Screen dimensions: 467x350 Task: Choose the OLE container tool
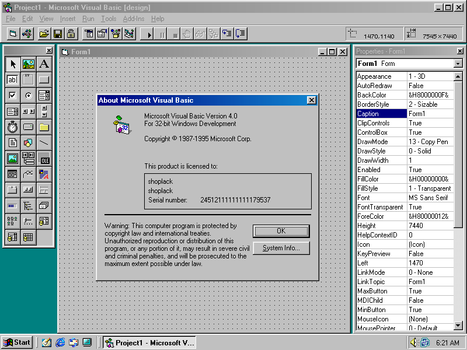click(44, 159)
